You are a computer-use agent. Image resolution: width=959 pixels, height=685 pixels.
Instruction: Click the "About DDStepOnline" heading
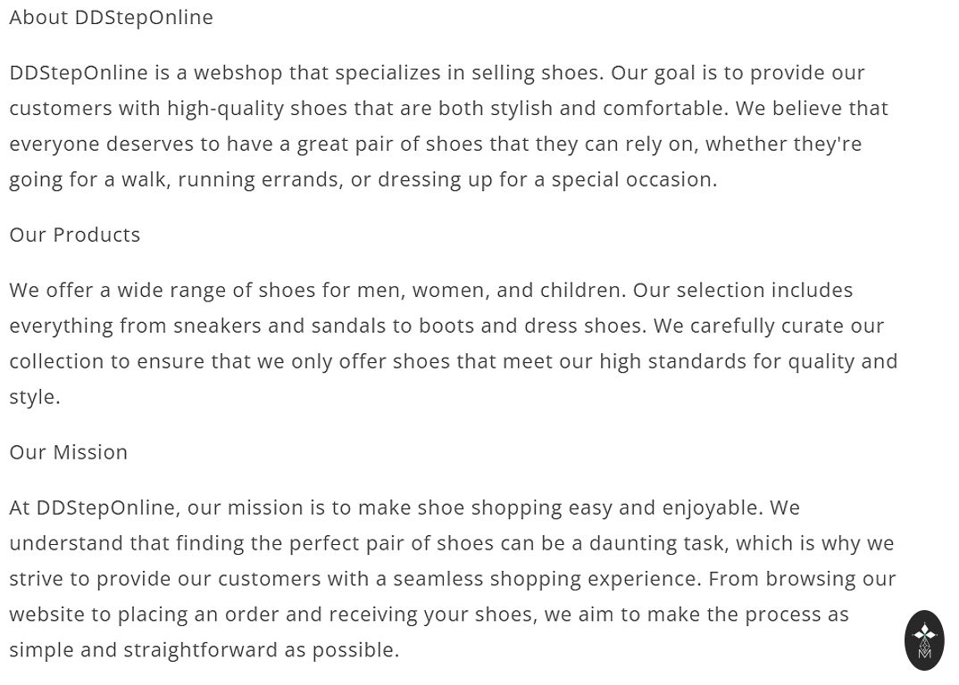(112, 18)
